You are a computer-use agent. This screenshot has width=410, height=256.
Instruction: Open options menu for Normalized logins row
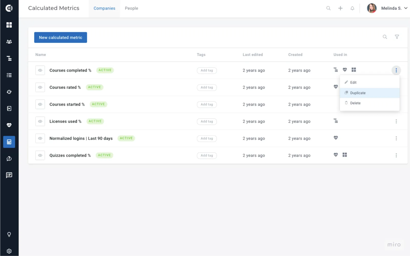[x=396, y=138]
